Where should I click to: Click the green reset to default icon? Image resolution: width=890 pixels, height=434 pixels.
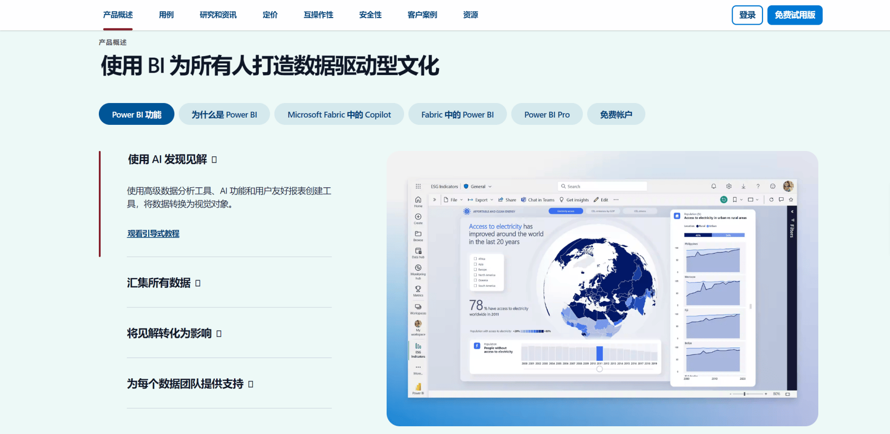[x=724, y=199]
